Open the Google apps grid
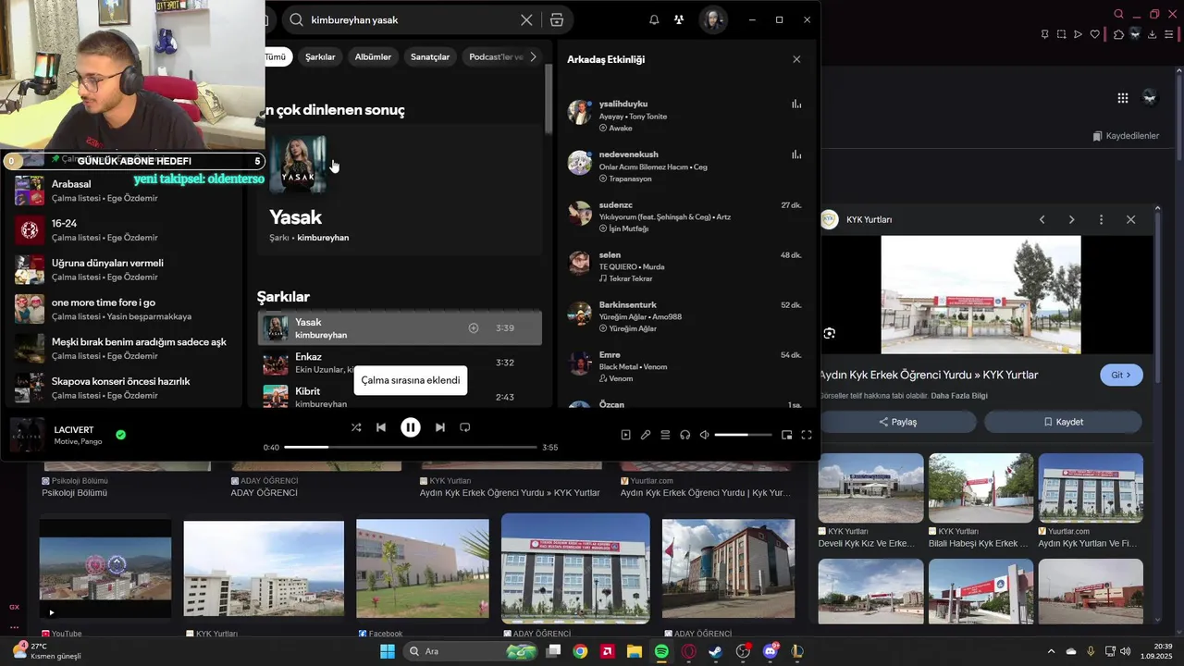1184x666 pixels. coord(1122,98)
